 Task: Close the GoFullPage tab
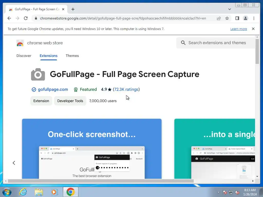click(x=63, y=9)
